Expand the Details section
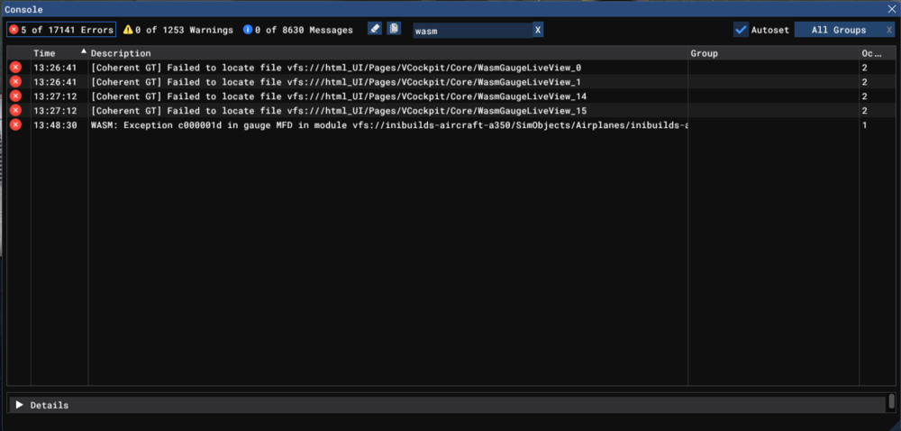Screen dimensions: 901x431 [x=20, y=405]
